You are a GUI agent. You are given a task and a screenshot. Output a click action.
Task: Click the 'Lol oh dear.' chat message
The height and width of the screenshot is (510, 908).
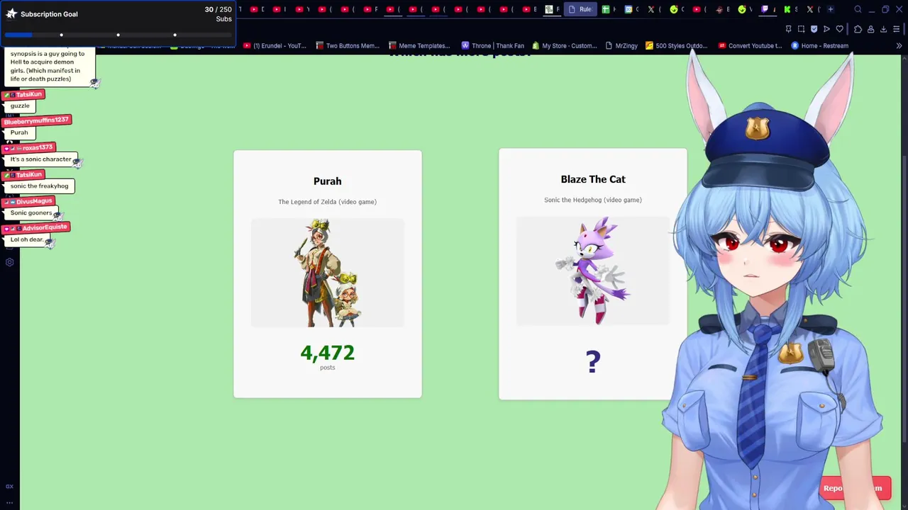point(27,239)
